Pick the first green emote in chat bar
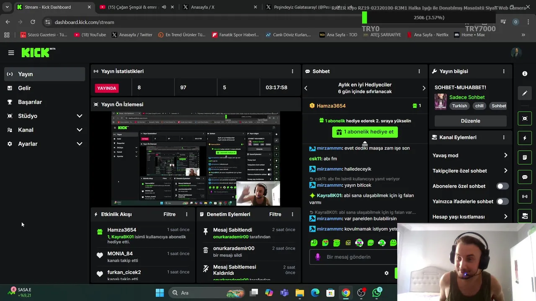 314,242
